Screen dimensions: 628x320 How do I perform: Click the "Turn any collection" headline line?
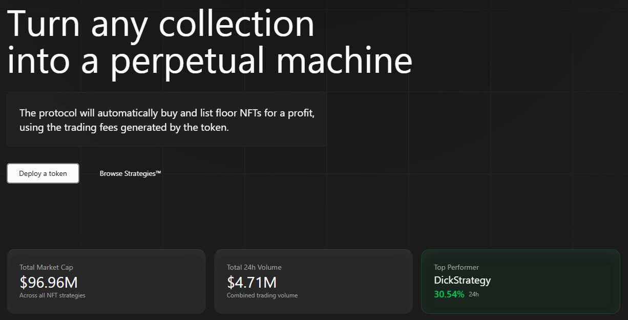(161, 24)
